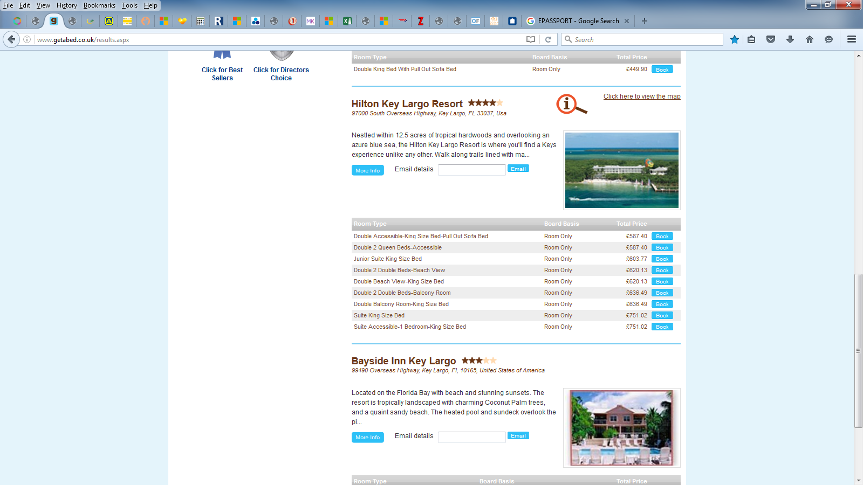This screenshot has width=863, height=485.
Task: Send email details for Hilton Key Largo
Action: [518, 169]
